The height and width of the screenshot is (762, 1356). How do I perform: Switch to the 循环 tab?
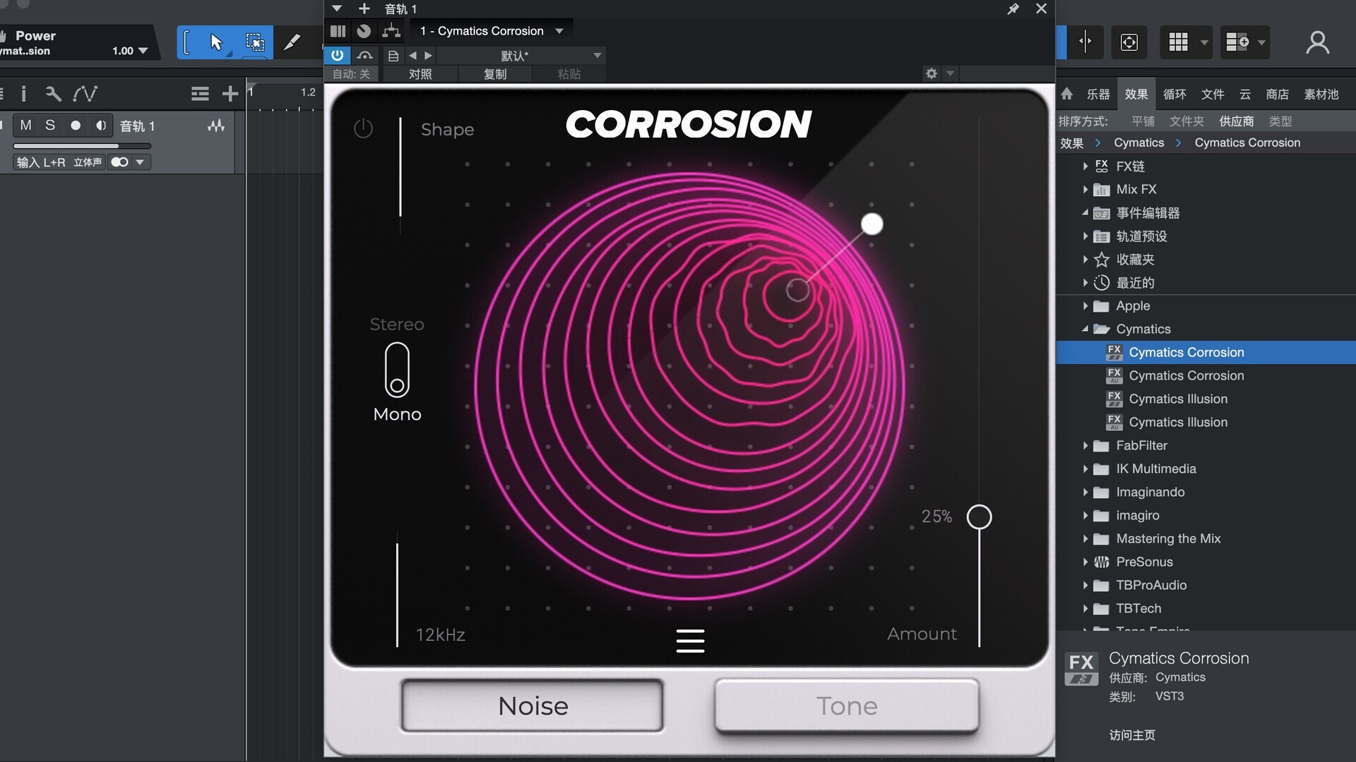click(x=1174, y=94)
